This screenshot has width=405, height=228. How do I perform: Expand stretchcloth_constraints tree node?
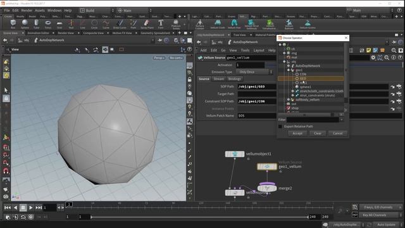coord(292,91)
